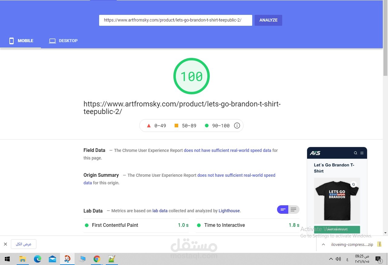Viewport: 388px width, 265px height.
Task: Toggle Lab Data to the expanded list view
Action: click(293, 209)
